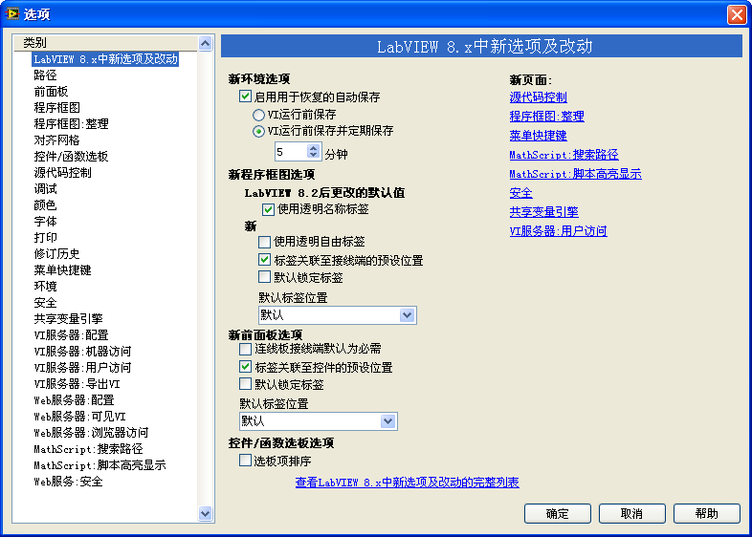Toggle 启用用于恢复的自动保存 checkbox
This screenshot has width=752, height=537.
[x=245, y=97]
